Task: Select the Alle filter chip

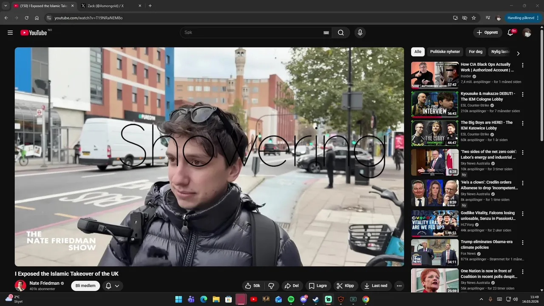Action: (x=418, y=52)
